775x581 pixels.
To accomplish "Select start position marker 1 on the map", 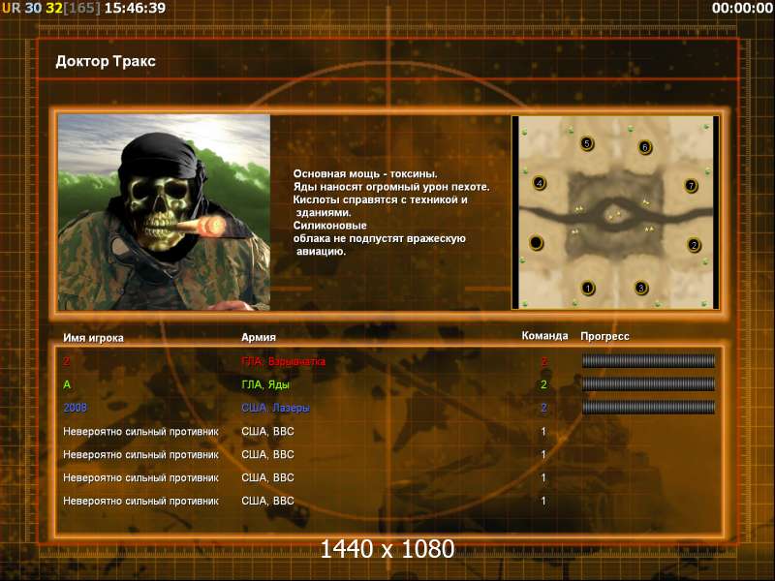I will 588,288.
